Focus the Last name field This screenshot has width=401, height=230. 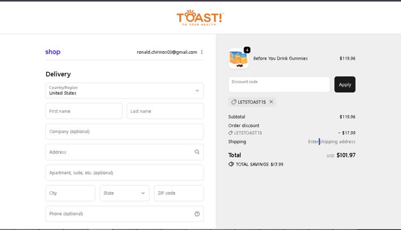point(165,111)
